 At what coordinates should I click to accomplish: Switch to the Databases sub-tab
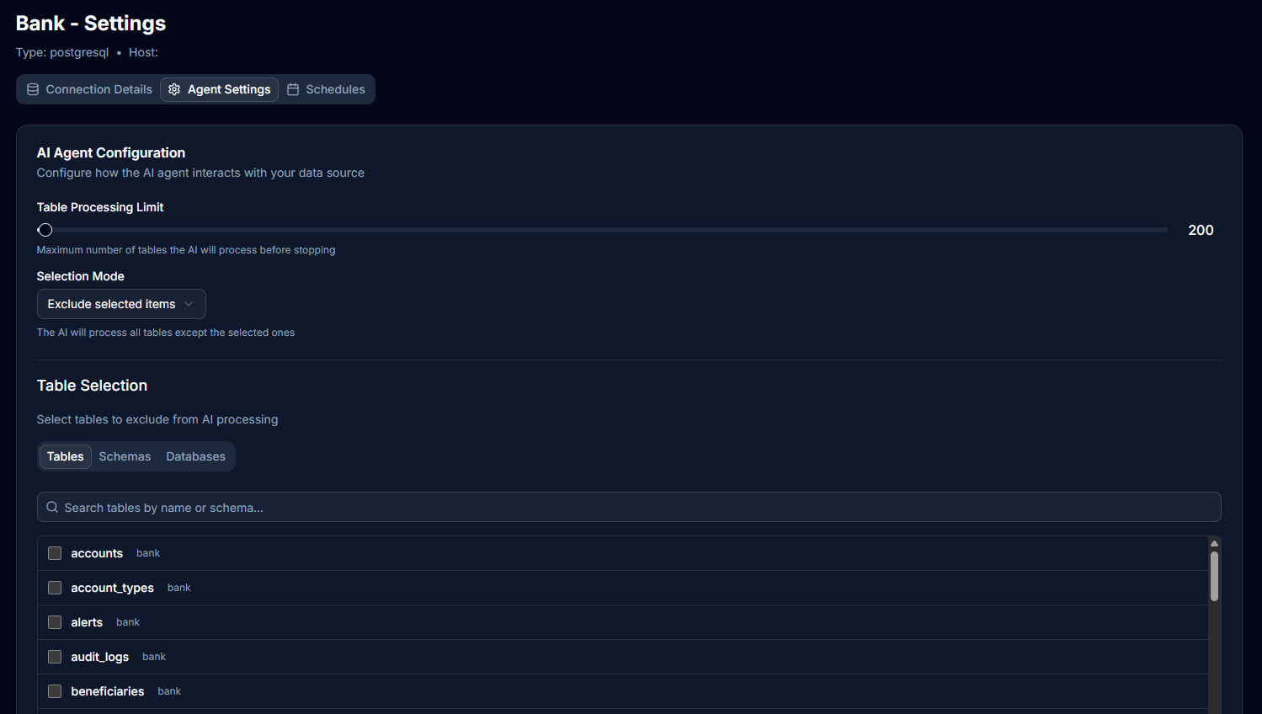click(x=195, y=456)
